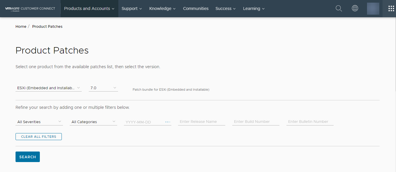Expand the Knowledge menu
This screenshot has height=172, width=396.
[162, 8]
